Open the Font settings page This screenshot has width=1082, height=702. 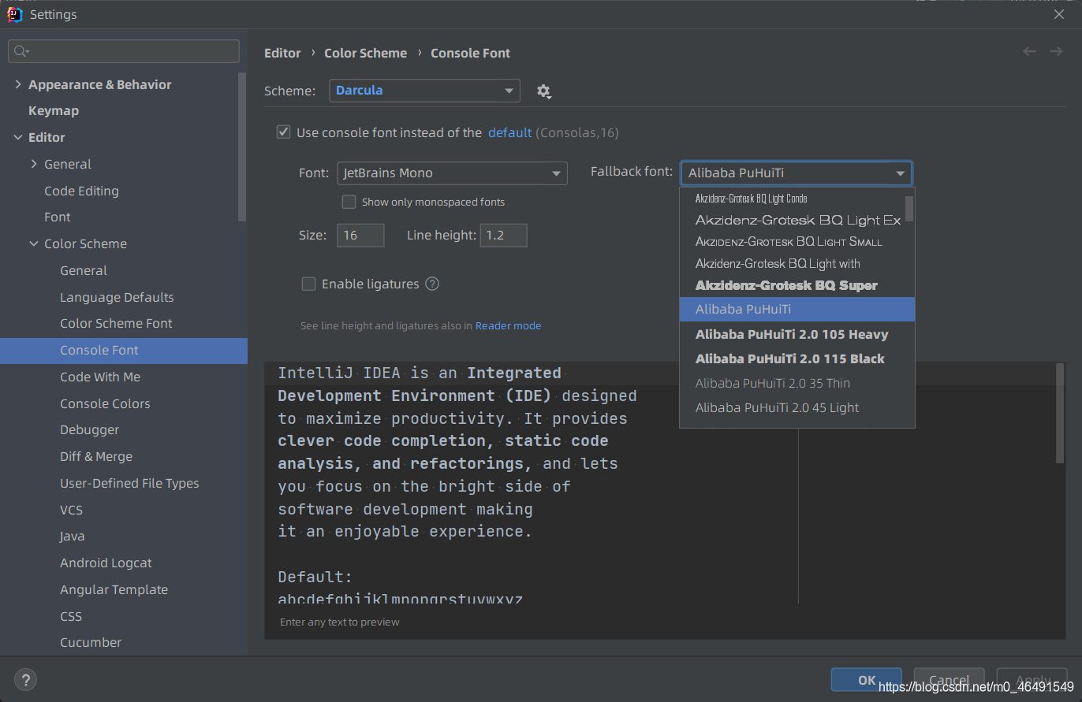(x=58, y=217)
